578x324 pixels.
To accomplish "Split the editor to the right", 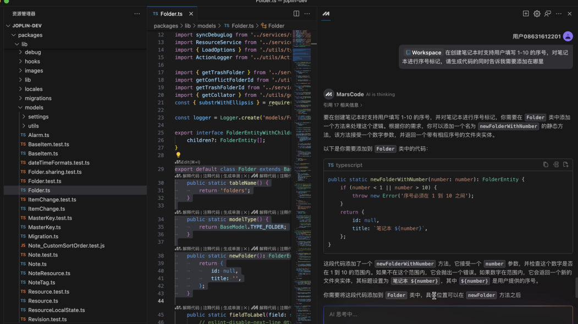I will (x=296, y=14).
